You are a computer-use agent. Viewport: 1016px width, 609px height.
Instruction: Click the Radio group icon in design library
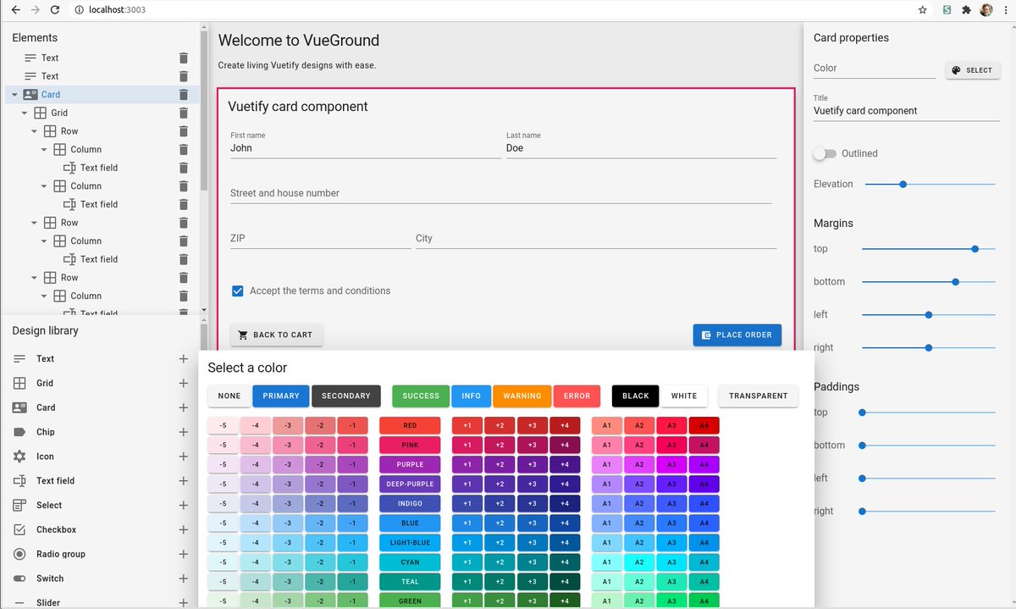(x=19, y=554)
